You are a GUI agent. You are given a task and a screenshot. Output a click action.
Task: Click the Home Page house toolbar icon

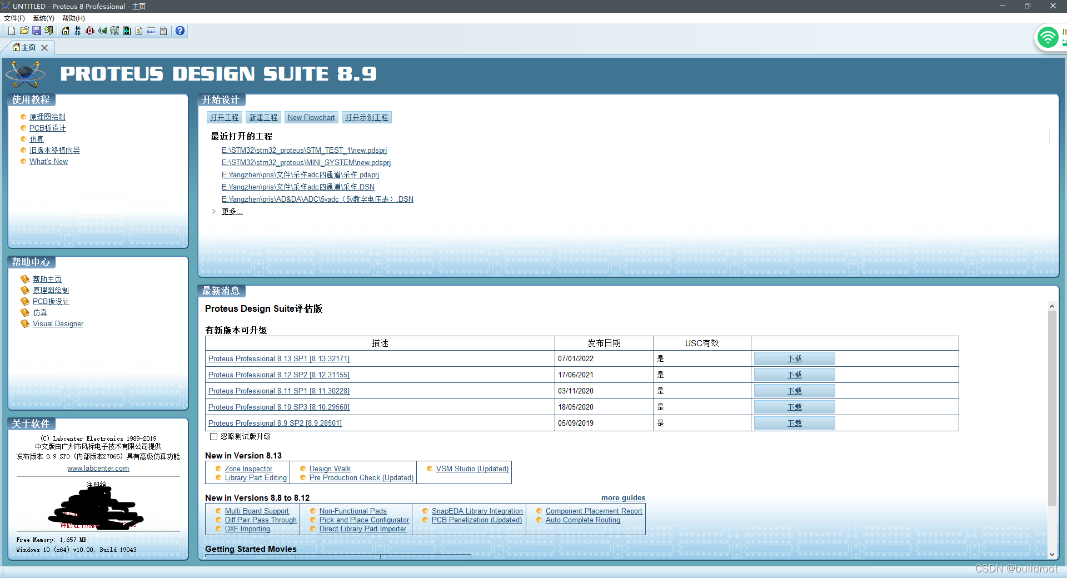(x=66, y=31)
